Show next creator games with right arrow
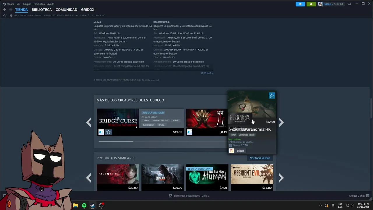 (281, 122)
